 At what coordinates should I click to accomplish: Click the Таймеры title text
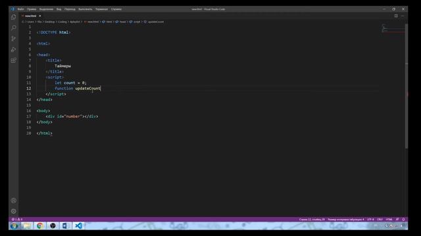point(63,66)
